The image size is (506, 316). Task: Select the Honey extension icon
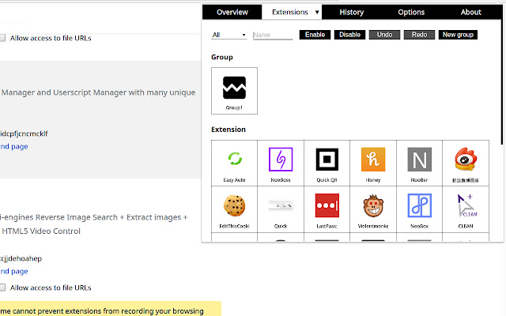click(373, 160)
